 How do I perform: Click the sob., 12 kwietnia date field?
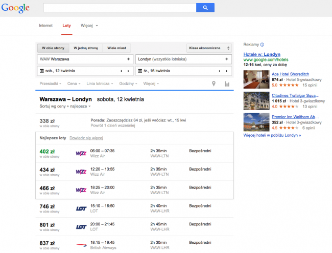click(85, 71)
